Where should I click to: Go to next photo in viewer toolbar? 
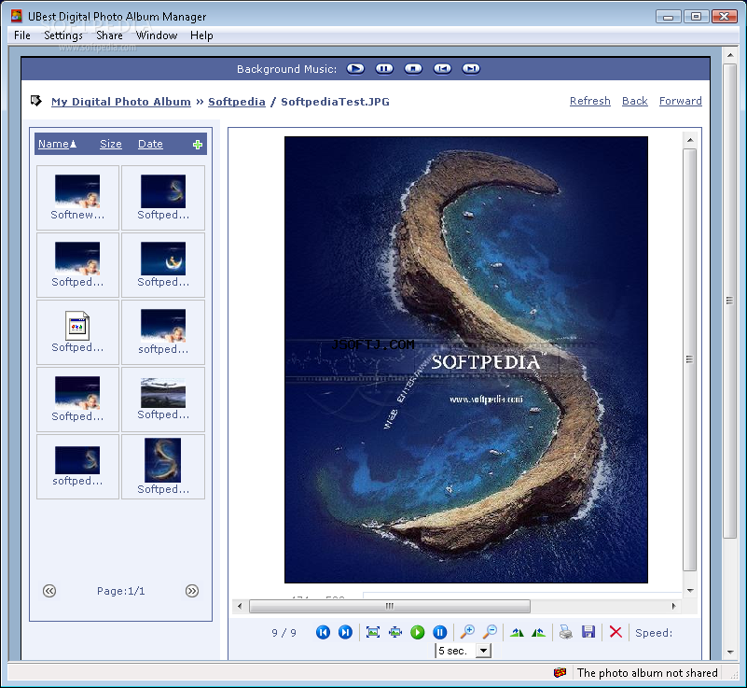point(345,632)
